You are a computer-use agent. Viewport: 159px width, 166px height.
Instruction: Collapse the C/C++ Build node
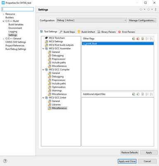(x=3, y=21)
